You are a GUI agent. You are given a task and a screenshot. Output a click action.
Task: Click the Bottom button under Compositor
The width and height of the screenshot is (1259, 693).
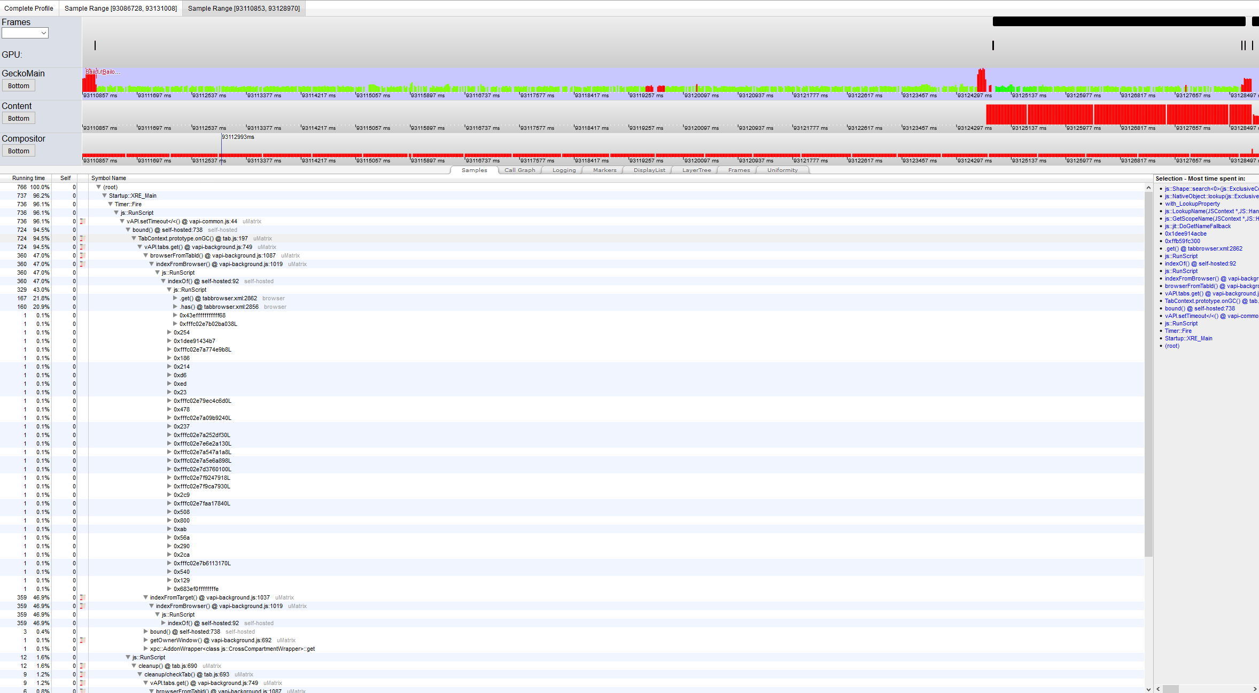coord(19,151)
